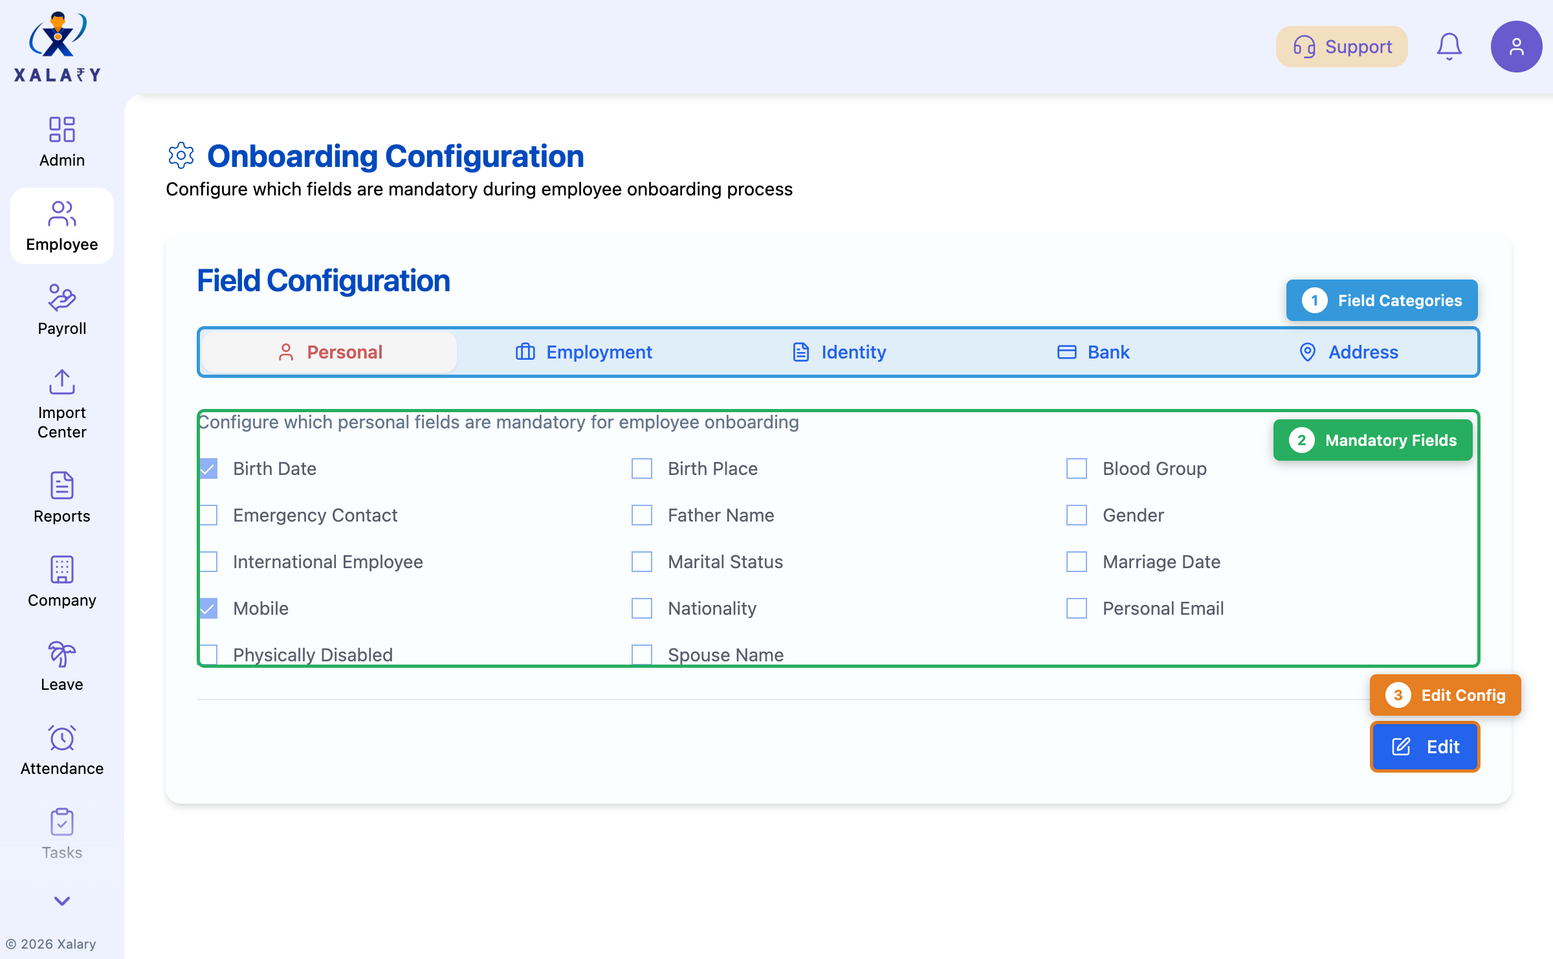
Task: Navigate to Reports via sidebar icon
Action: pos(61,486)
